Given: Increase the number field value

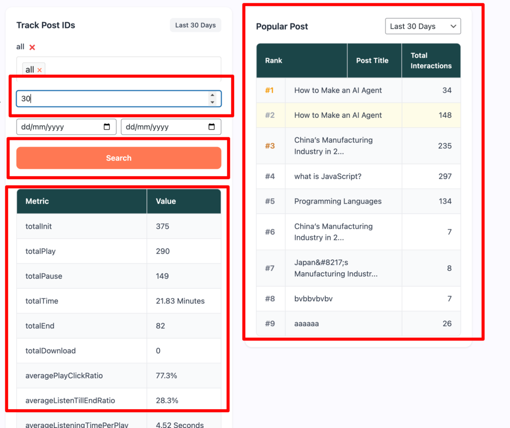Looking at the screenshot, I should [212, 95].
